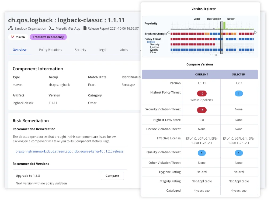Click the Recommended Remediation heading
The width and height of the screenshot is (271, 201).
tap(34, 129)
